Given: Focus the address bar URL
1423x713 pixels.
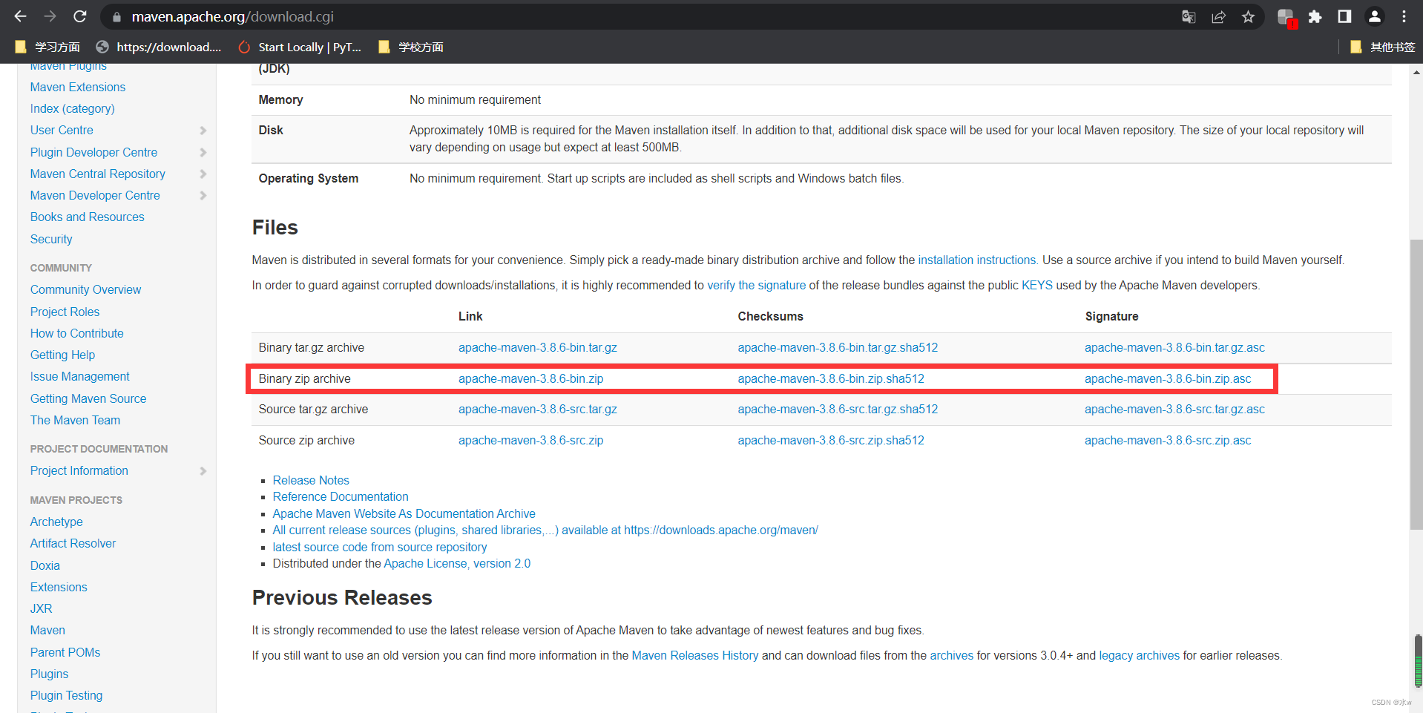Looking at the screenshot, I should pyautogui.click(x=232, y=16).
